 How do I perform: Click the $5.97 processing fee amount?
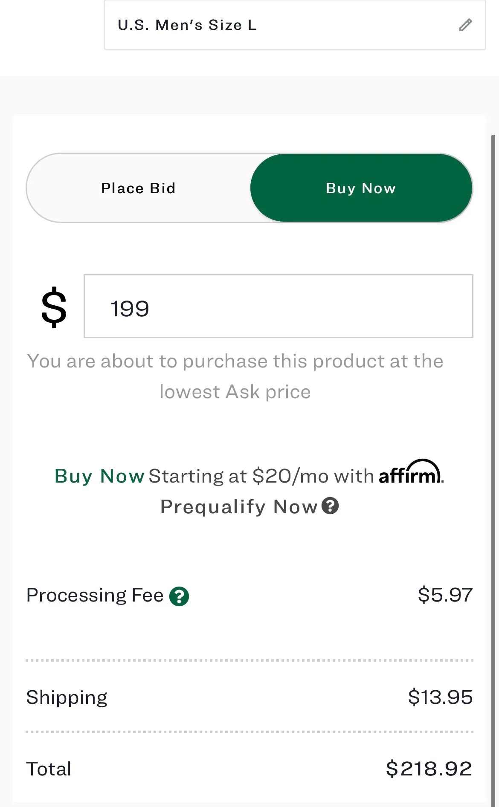tap(445, 595)
